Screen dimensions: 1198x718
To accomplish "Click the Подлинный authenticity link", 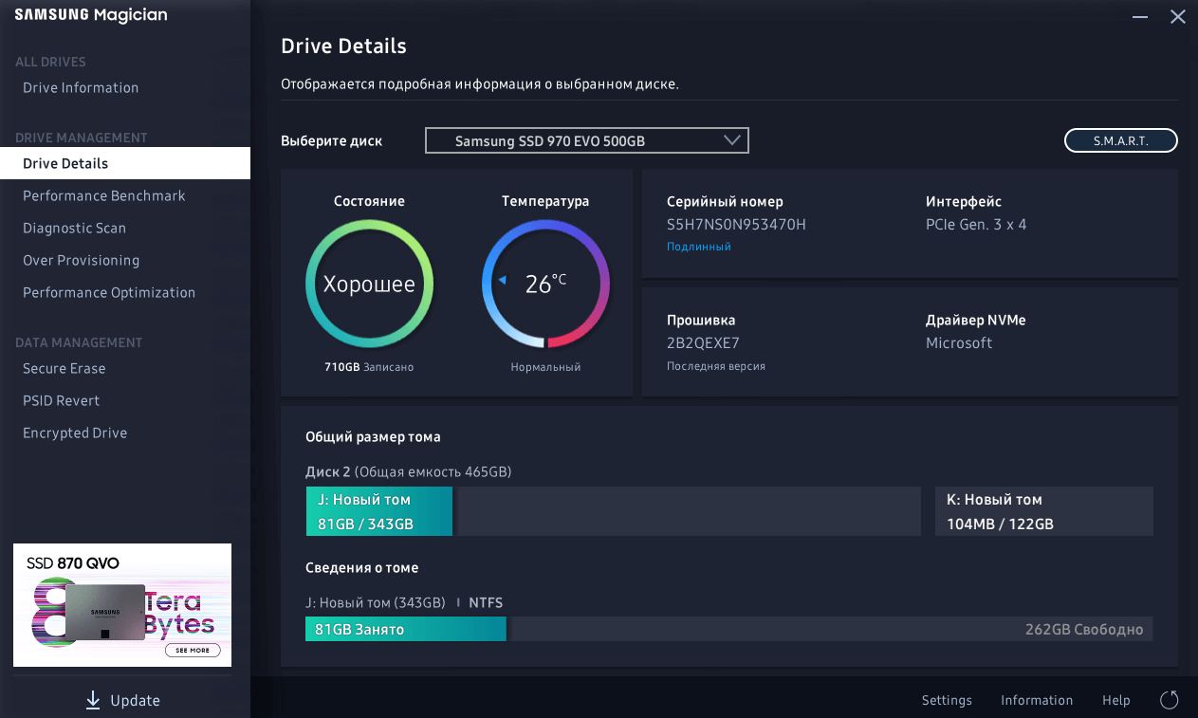I will coord(698,247).
